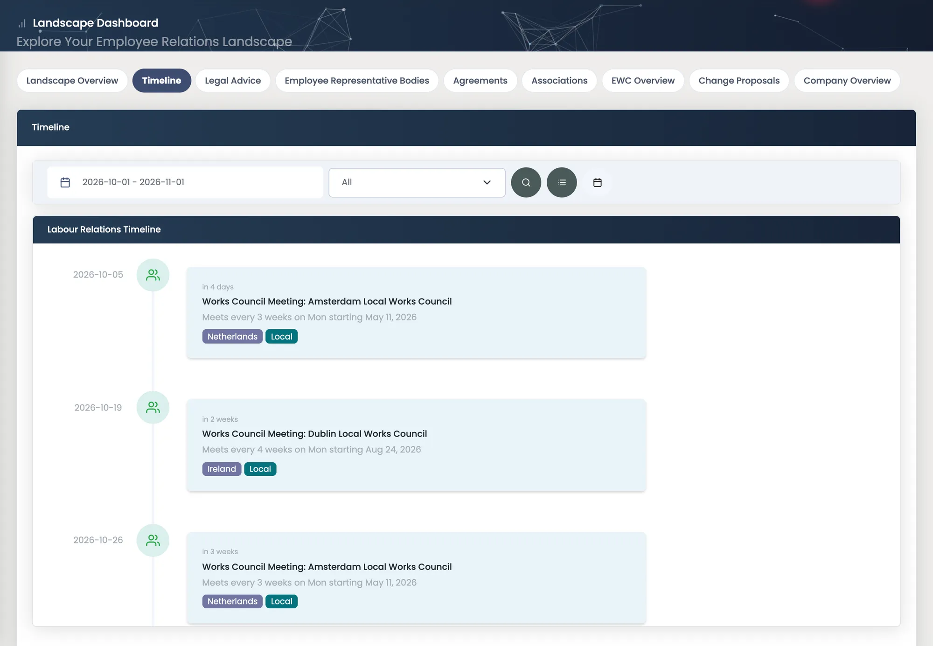933x646 pixels.
Task: Open the All filter dropdown
Action: click(x=417, y=182)
